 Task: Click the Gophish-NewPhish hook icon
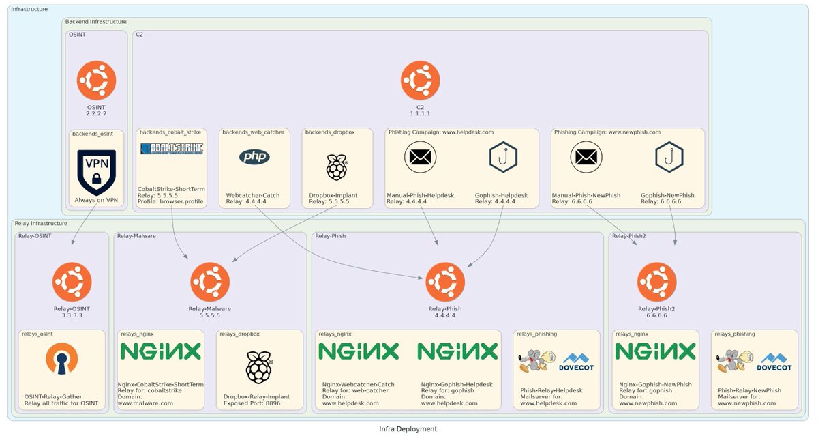(x=669, y=157)
